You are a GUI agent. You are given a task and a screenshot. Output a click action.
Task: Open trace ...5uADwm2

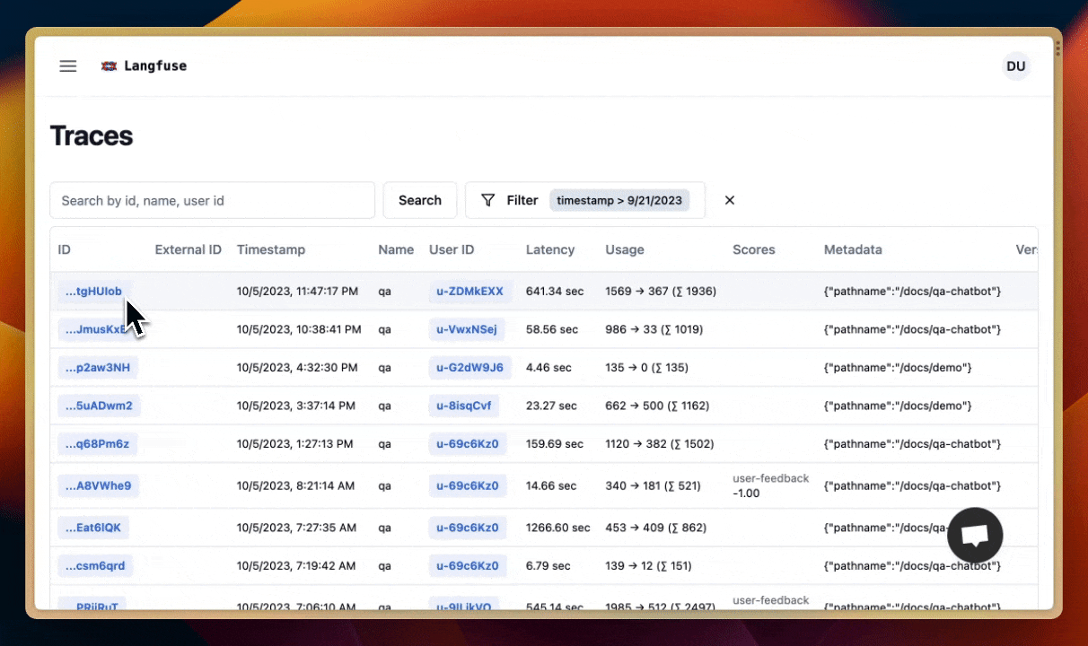(x=99, y=406)
